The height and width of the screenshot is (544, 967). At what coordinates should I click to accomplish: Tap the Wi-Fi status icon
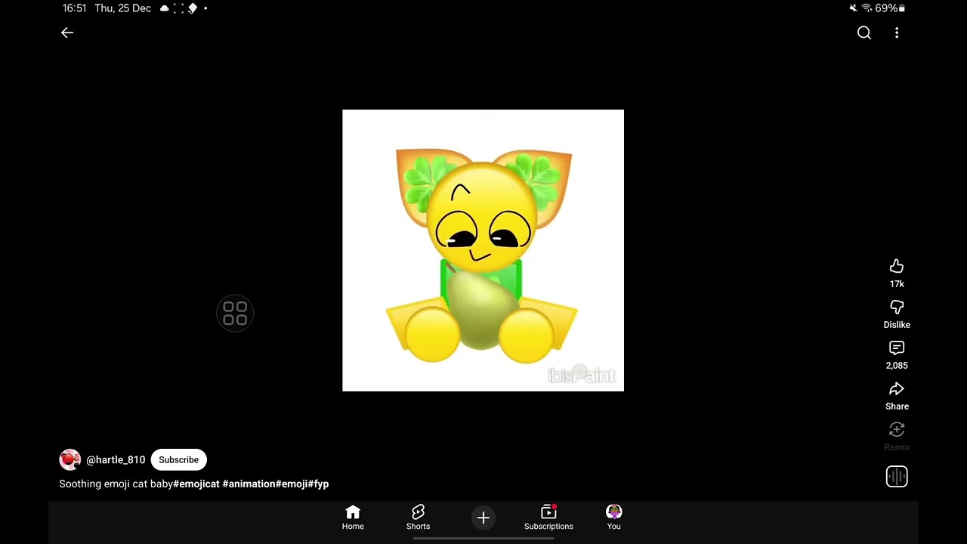(x=867, y=8)
